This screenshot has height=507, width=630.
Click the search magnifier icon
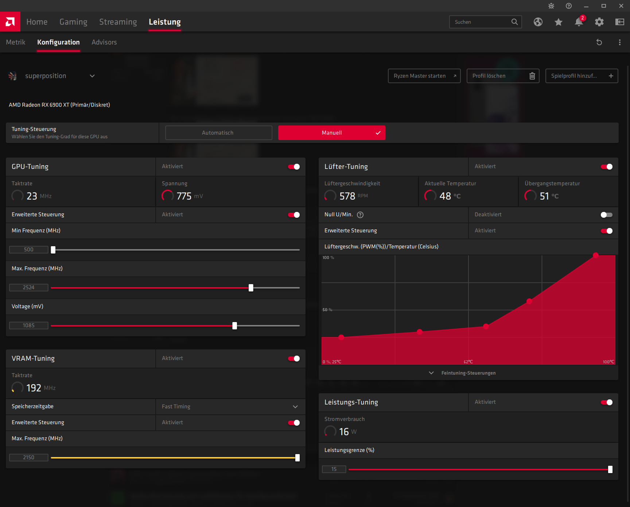(514, 22)
